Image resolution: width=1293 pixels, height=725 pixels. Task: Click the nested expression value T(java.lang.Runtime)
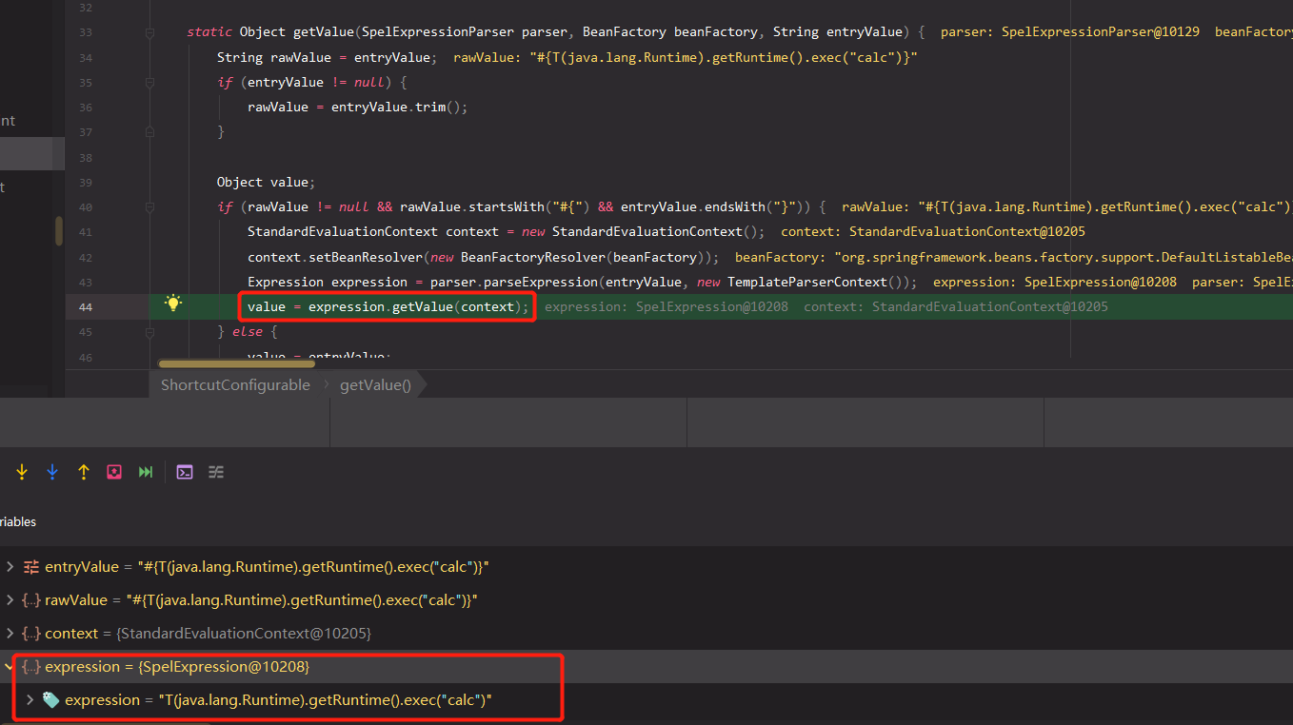pyautogui.click(x=325, y=700)
